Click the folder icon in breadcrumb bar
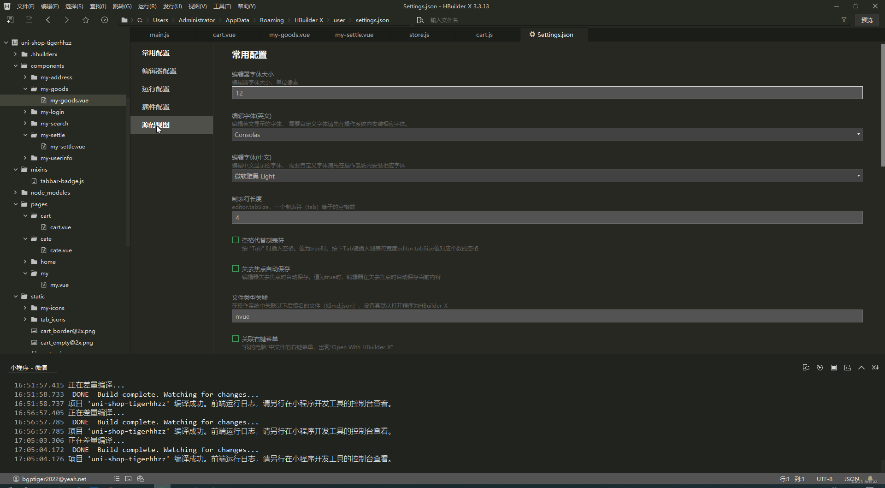The width and height of the screenshot is (885, 488). [124, 20]
